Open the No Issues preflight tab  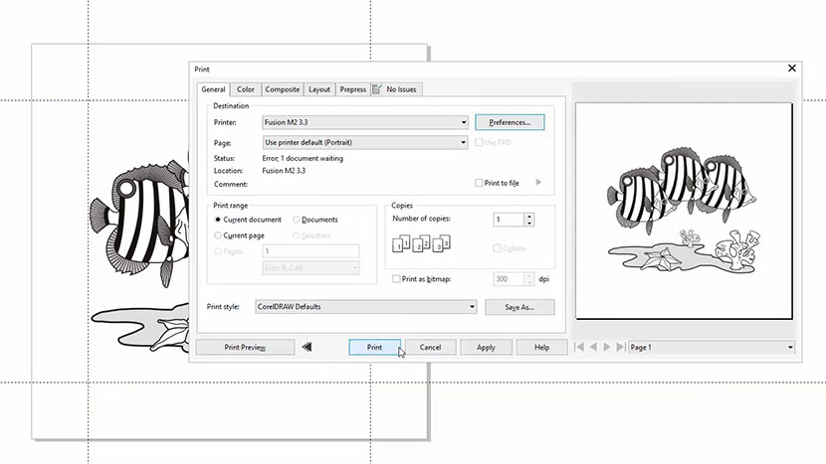point(396,89)
